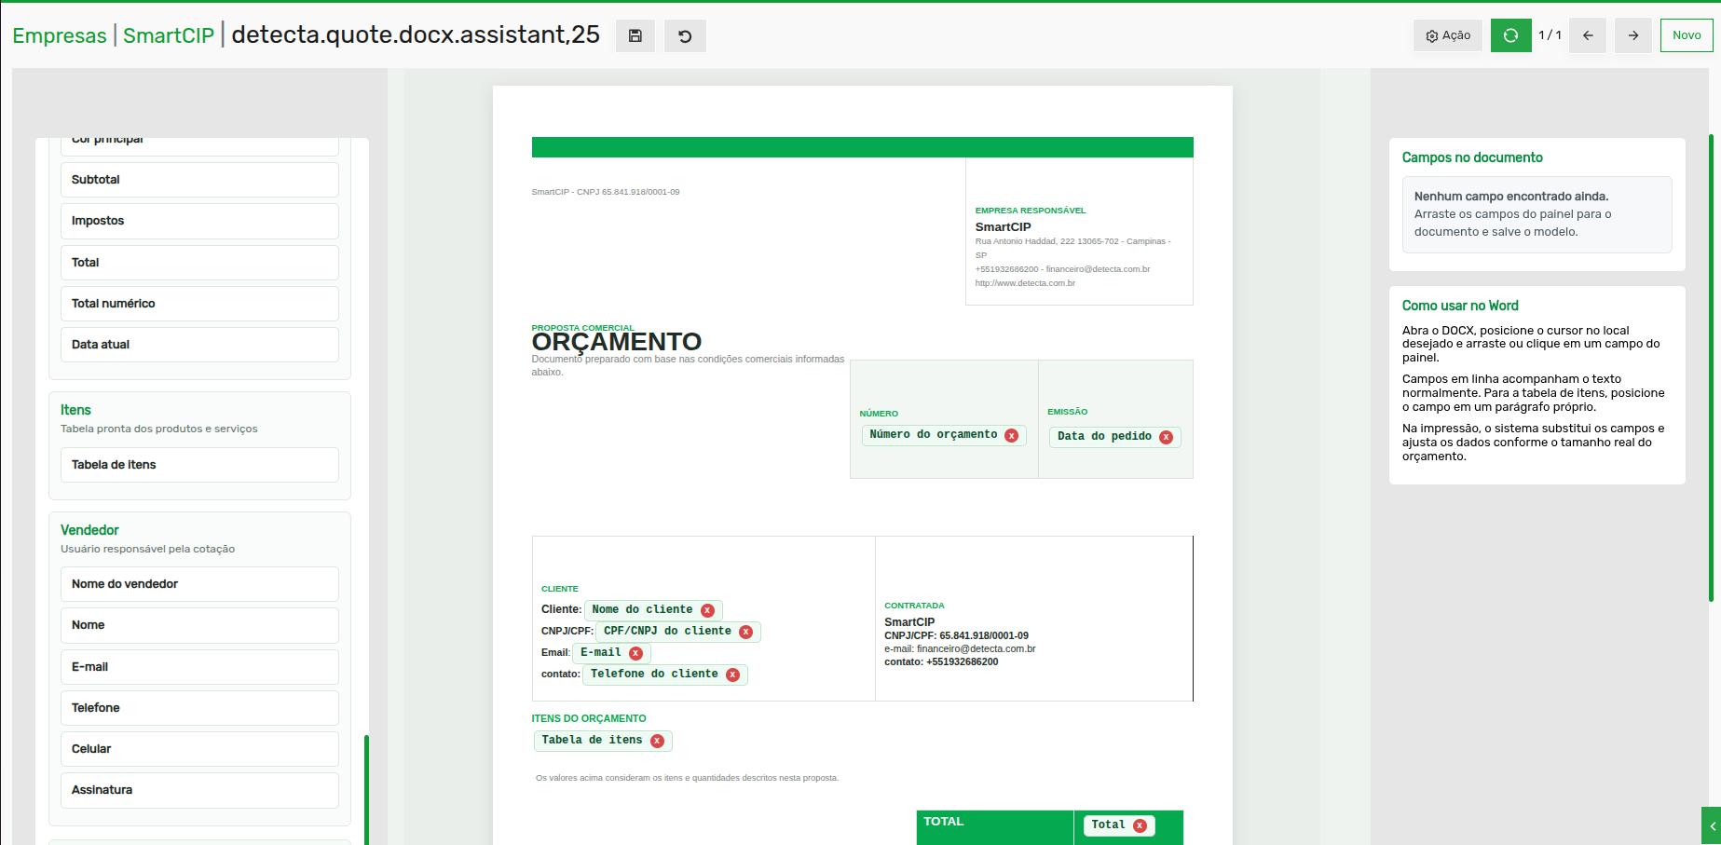This screenshot has height=845, width=1721.
Task: Click the right edge page scrollbar
Action: [1711, 368]
